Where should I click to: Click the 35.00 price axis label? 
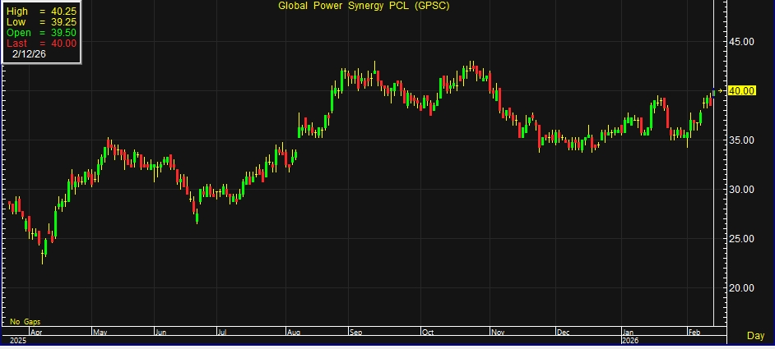743,140
